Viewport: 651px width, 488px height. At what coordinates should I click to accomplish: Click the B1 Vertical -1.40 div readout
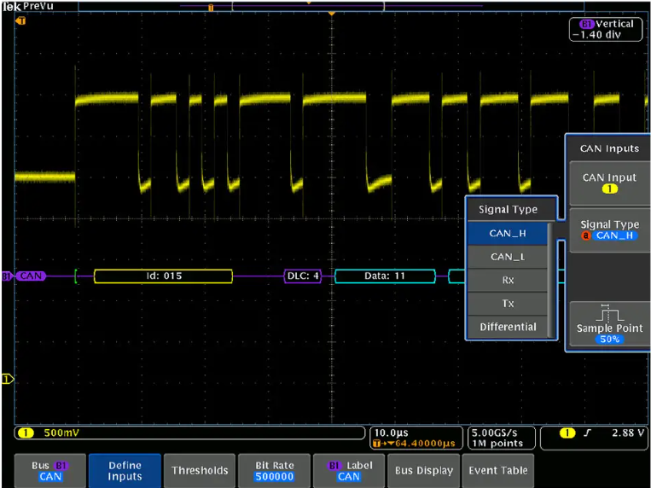(x=606, y=30)
